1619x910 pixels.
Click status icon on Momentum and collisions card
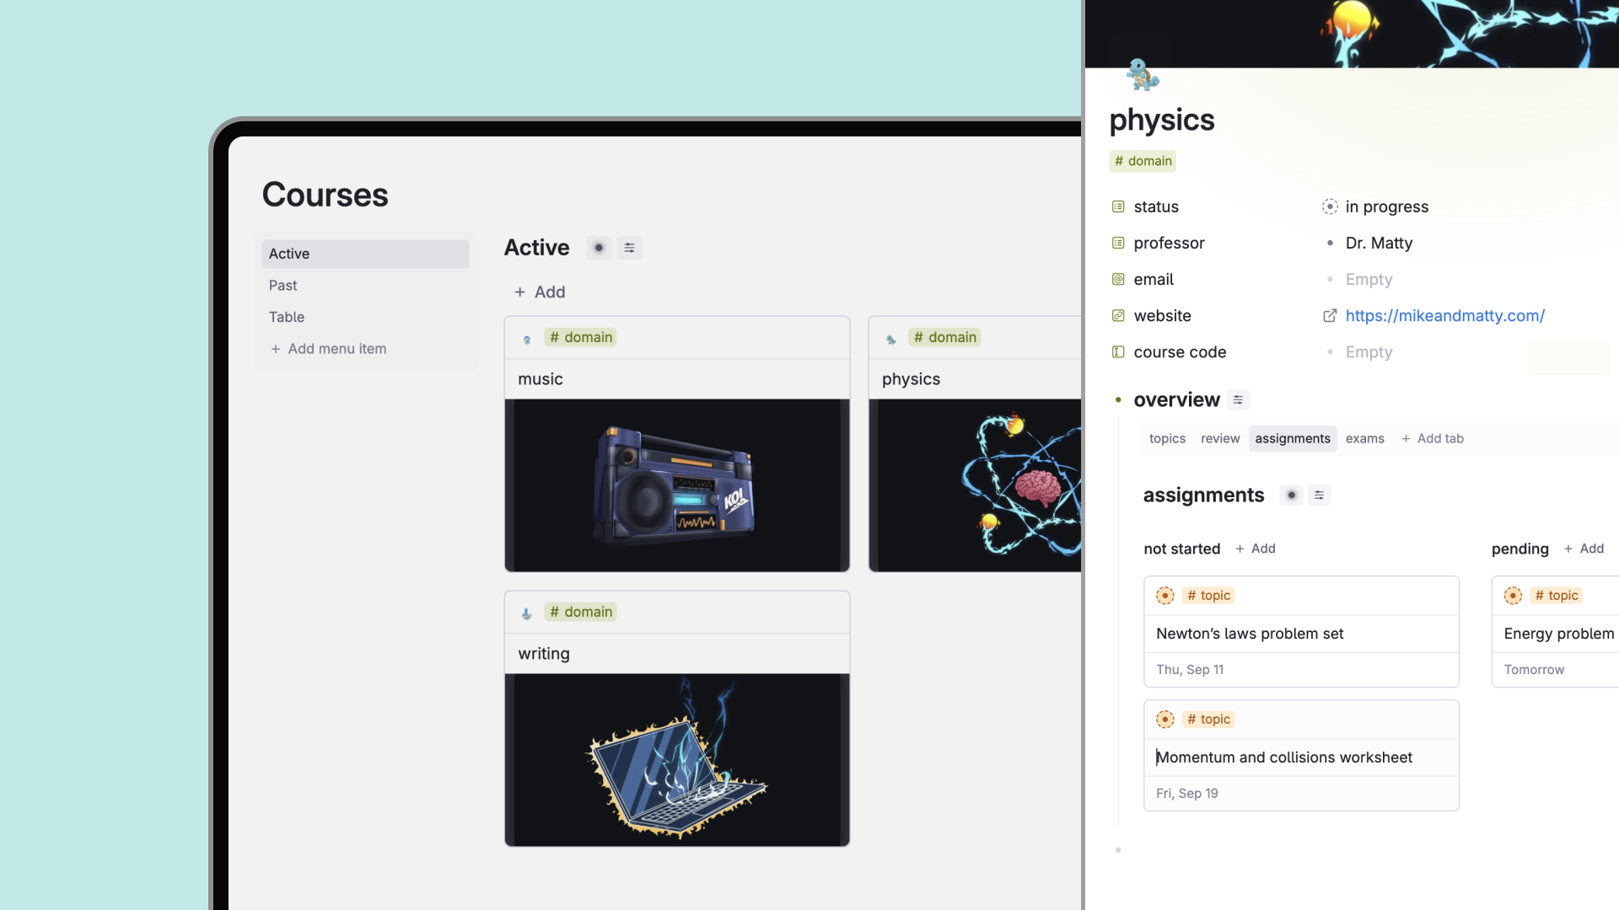(1165, 720)
